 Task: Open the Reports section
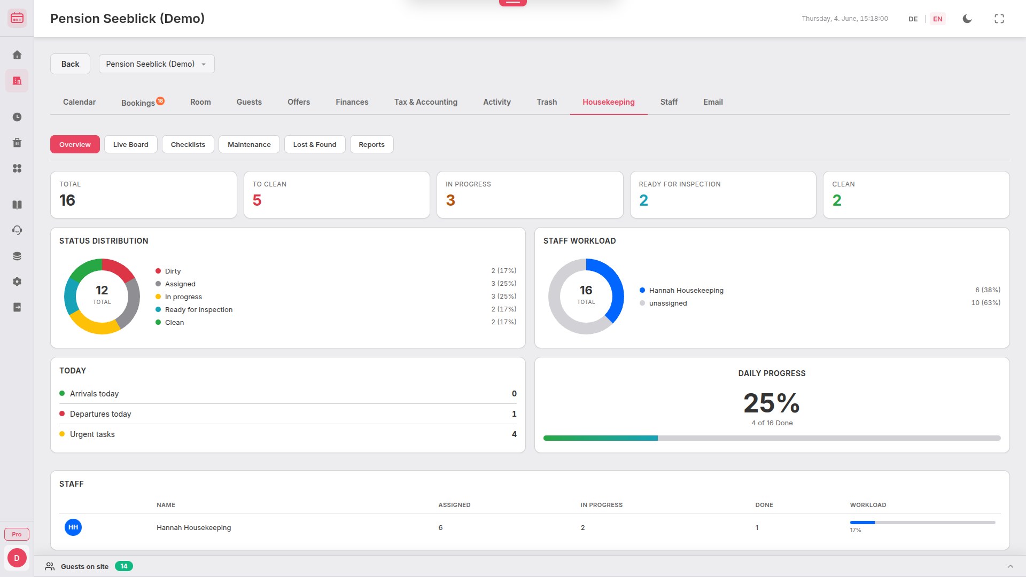pyautogui.click(x=372, y=144)
